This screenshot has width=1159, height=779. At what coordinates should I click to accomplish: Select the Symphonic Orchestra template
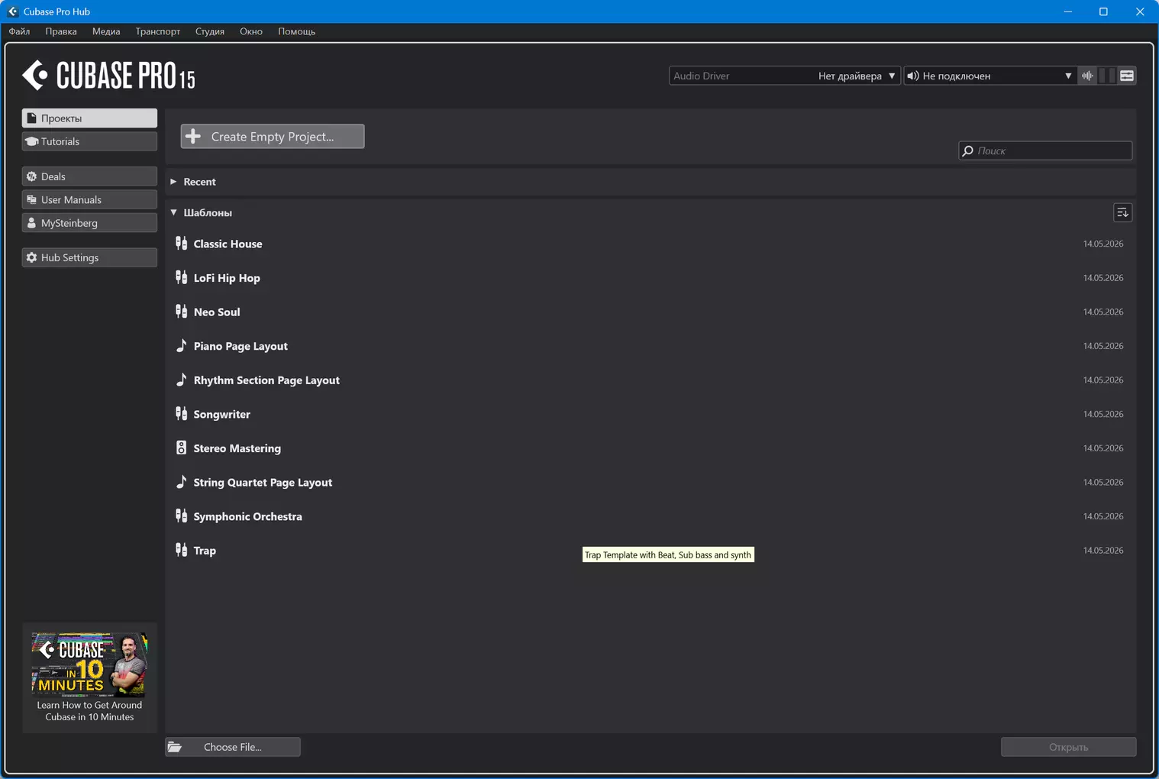coord(248,516)
